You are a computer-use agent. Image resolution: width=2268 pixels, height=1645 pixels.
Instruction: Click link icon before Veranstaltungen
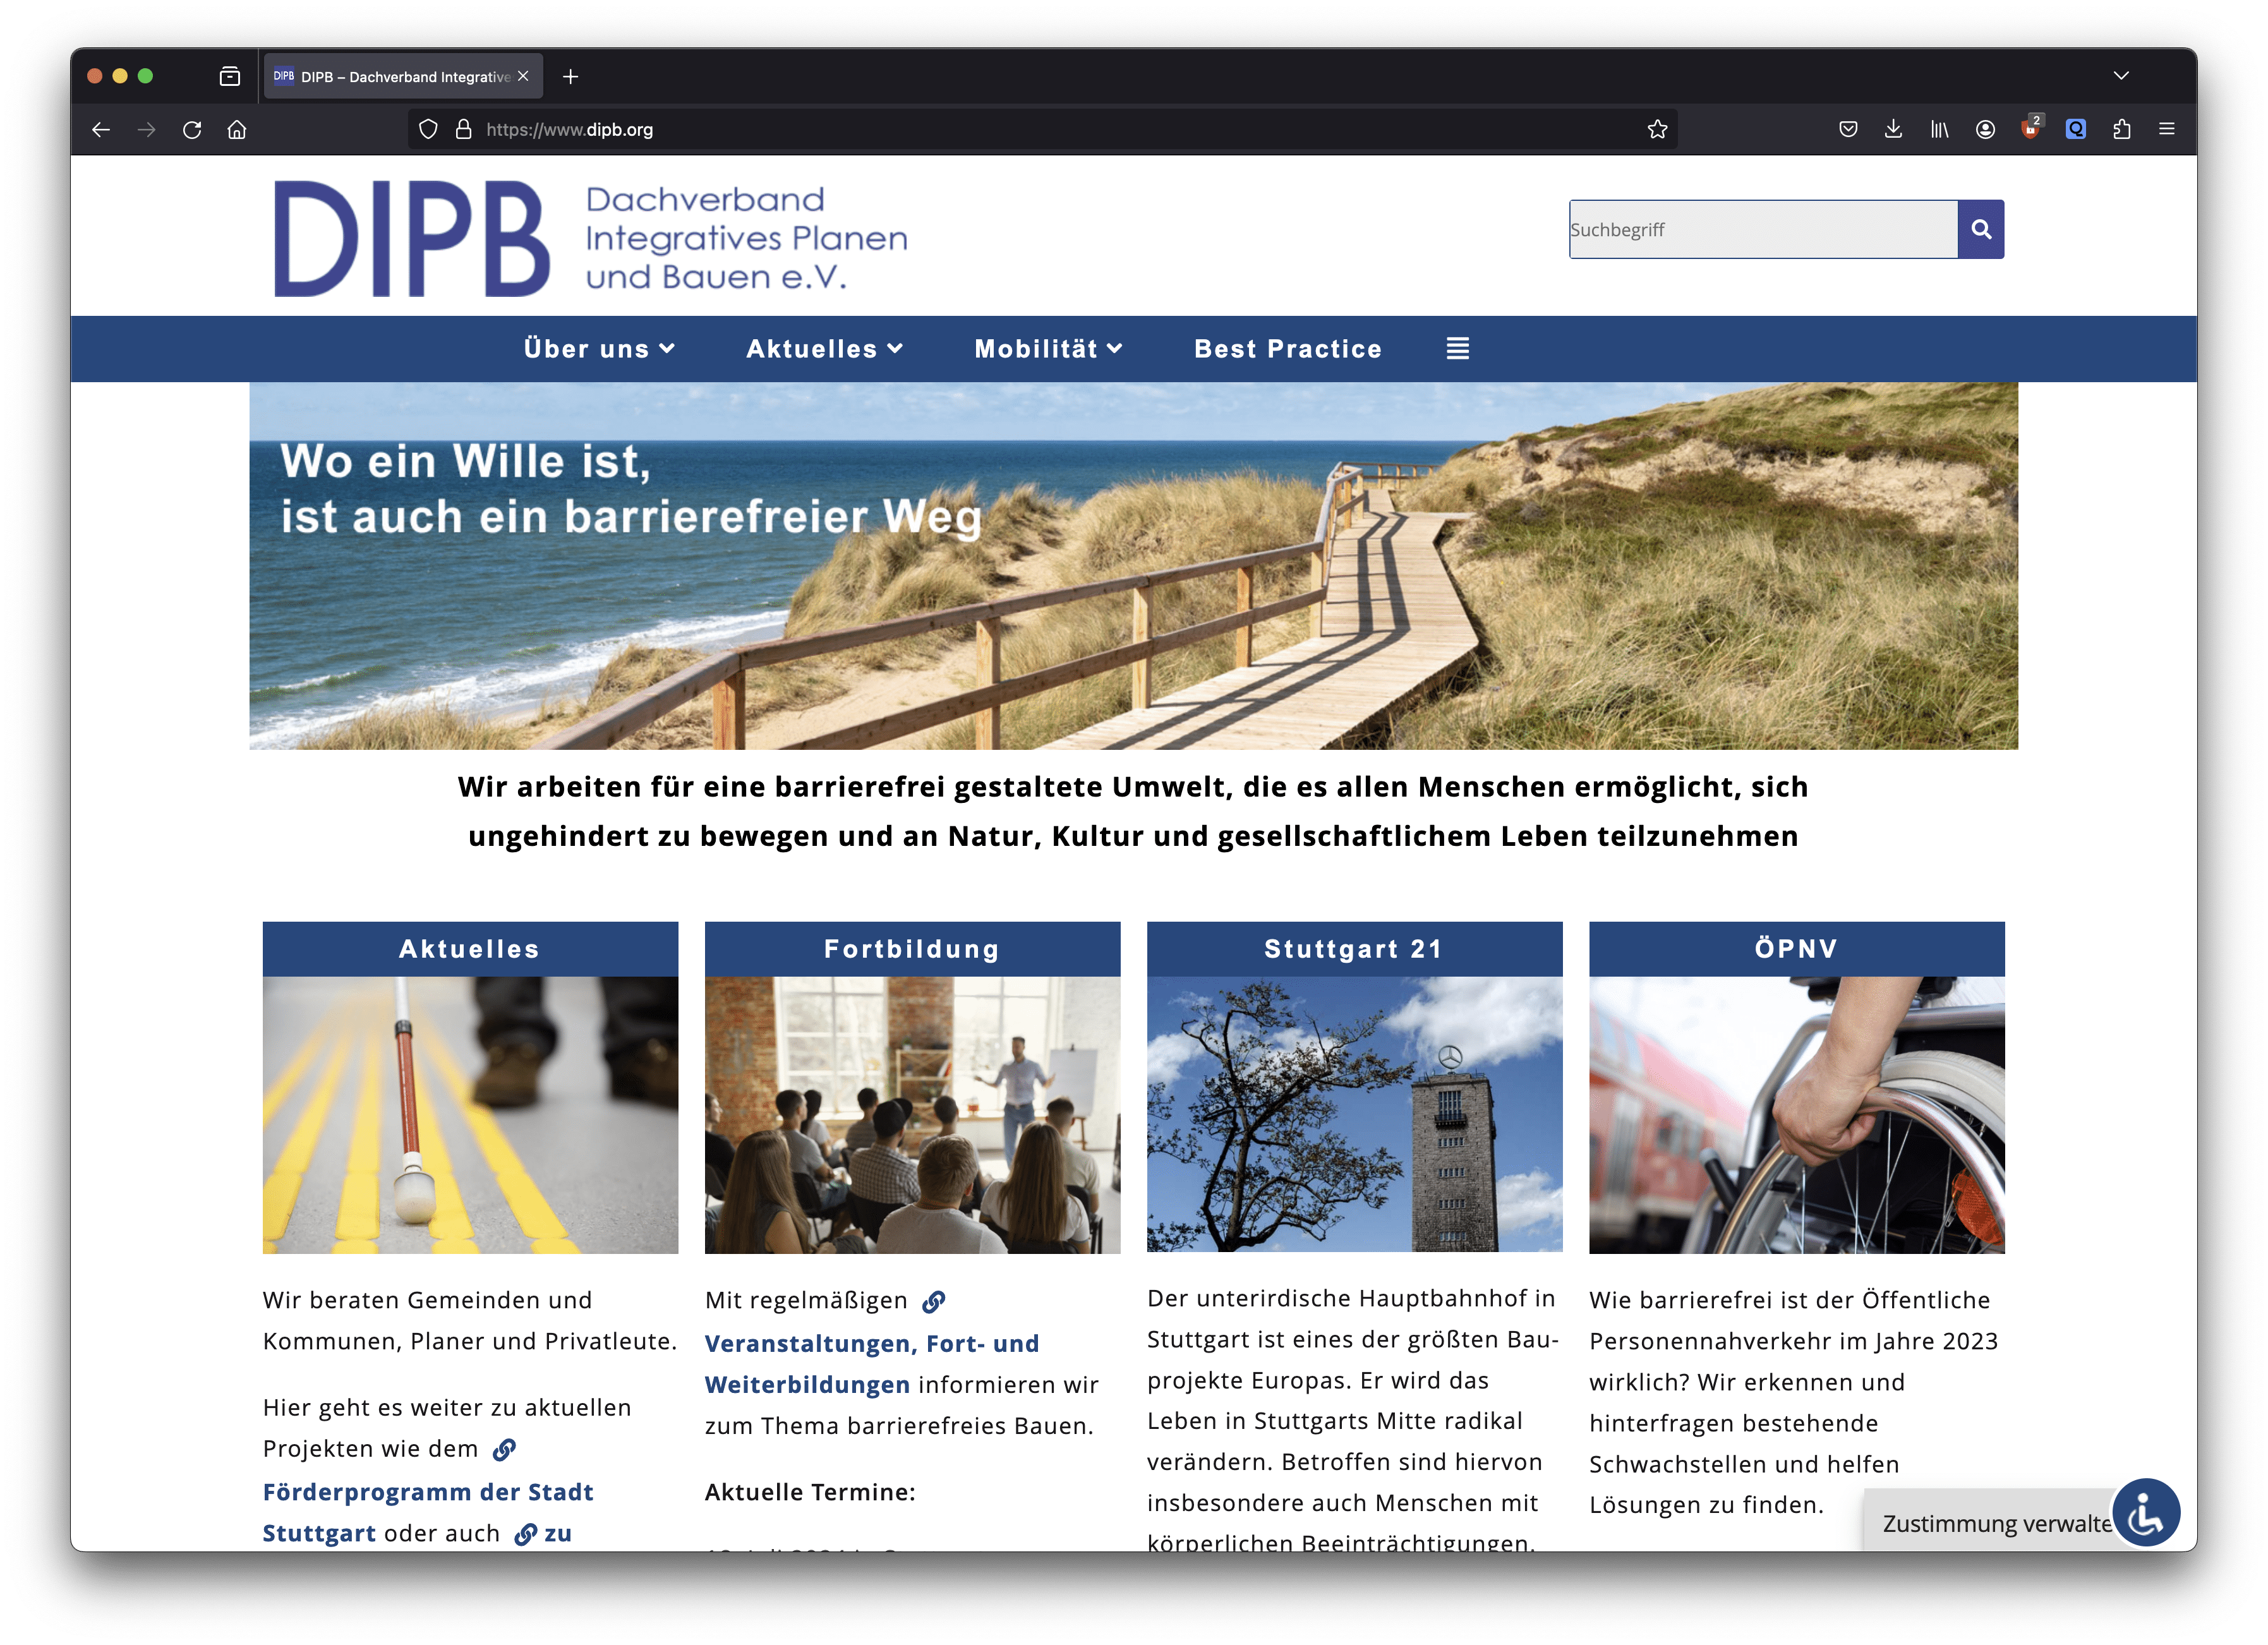click(933, 1301)
